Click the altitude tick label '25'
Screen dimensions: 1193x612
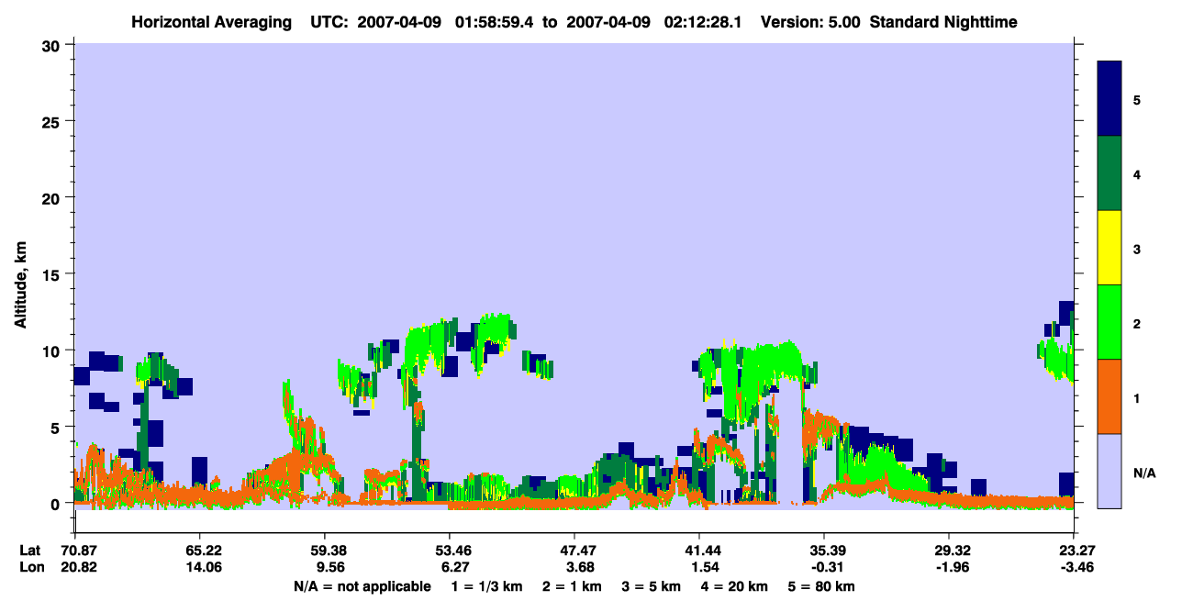pyautogui.click(x=53, y=121)
